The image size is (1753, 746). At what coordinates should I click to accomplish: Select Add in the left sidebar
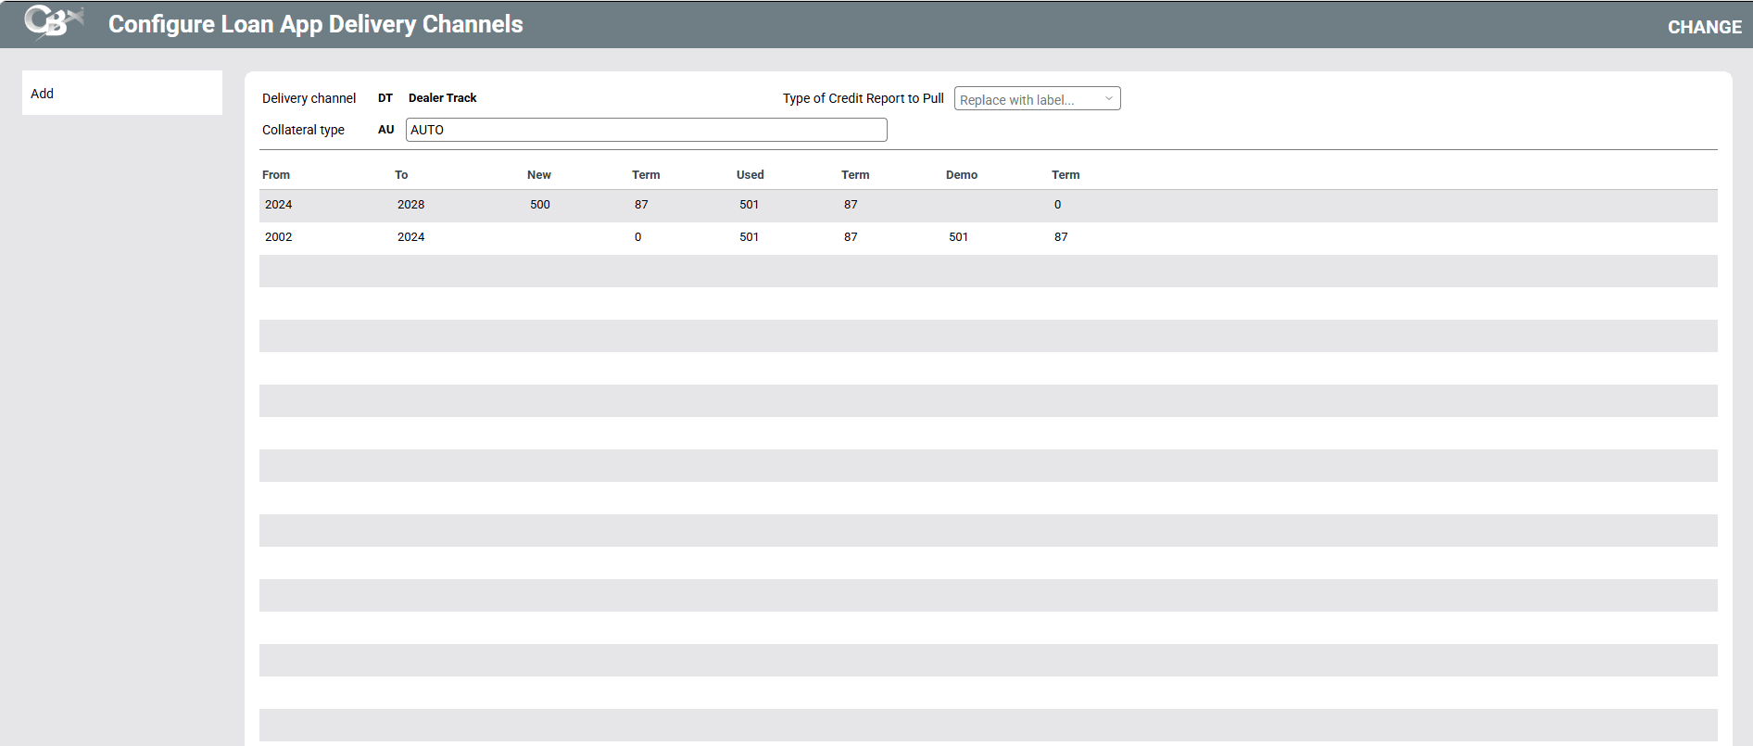(x=43, y=94)
